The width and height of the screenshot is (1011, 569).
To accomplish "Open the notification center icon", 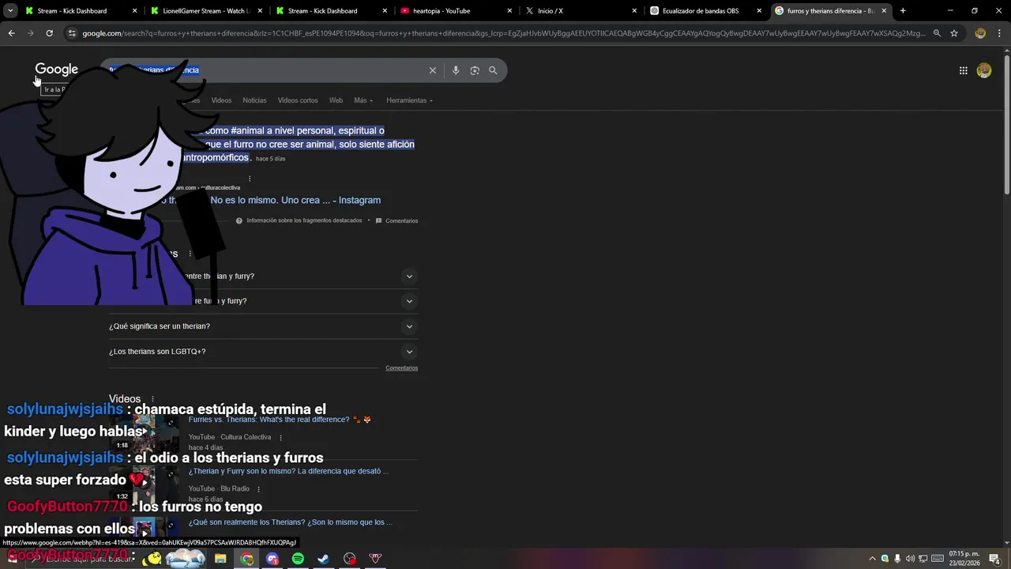I will [994, 559].
